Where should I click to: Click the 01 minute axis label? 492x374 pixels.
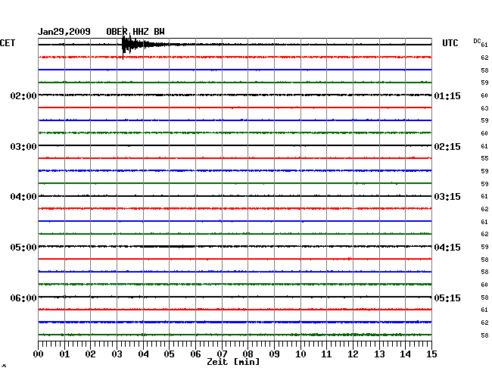64,354
